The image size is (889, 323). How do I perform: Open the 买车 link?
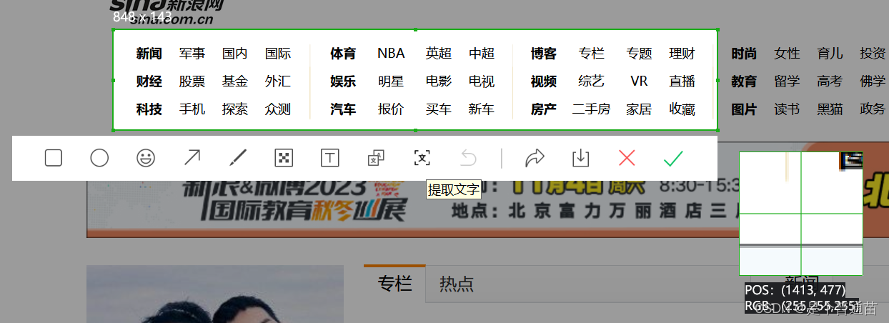(439, 109)
